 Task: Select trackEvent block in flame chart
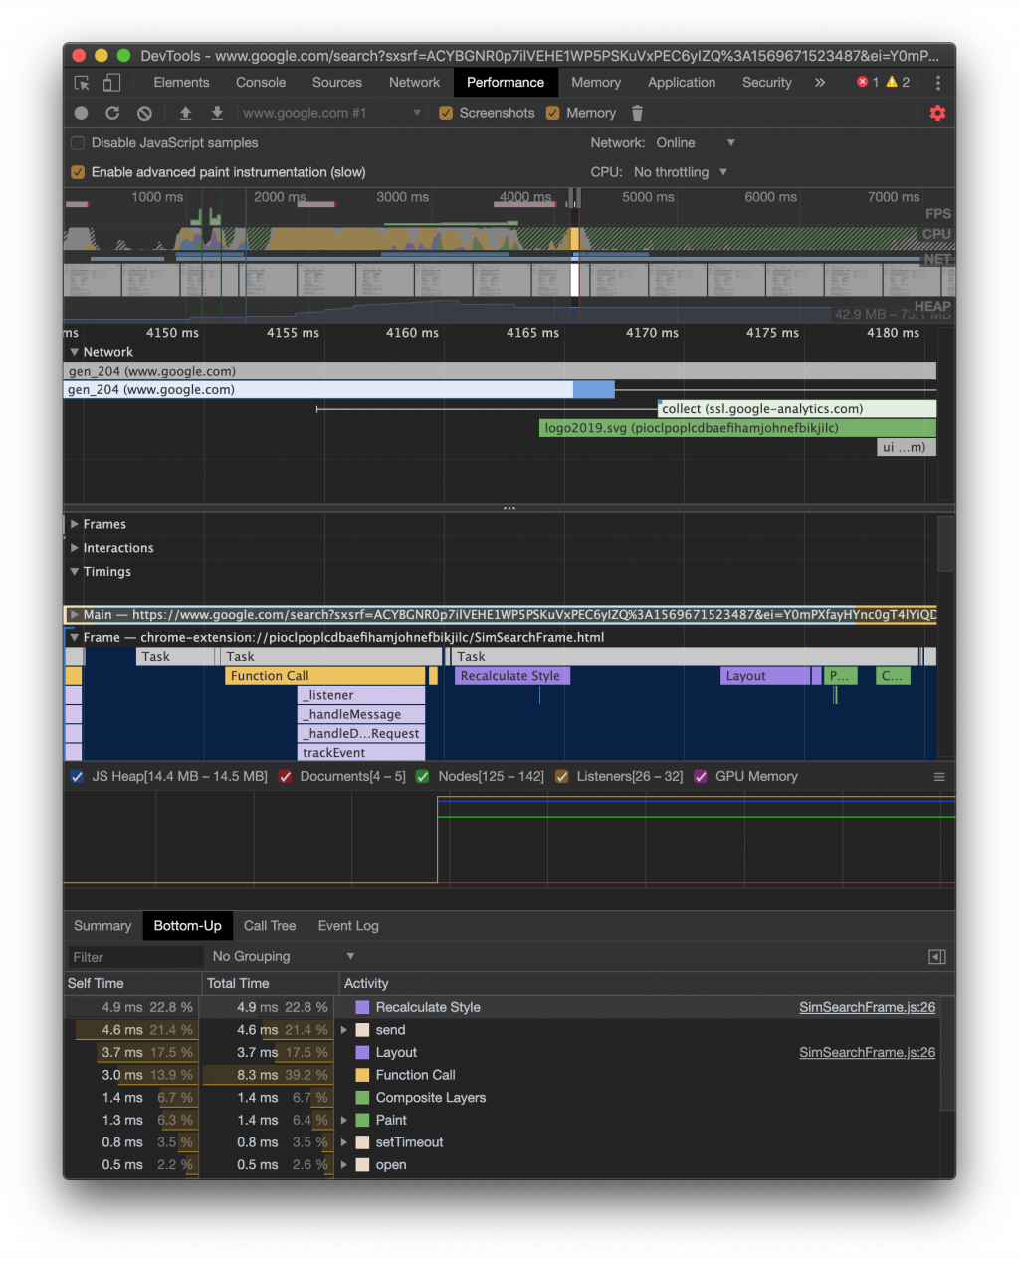[361, 753]
